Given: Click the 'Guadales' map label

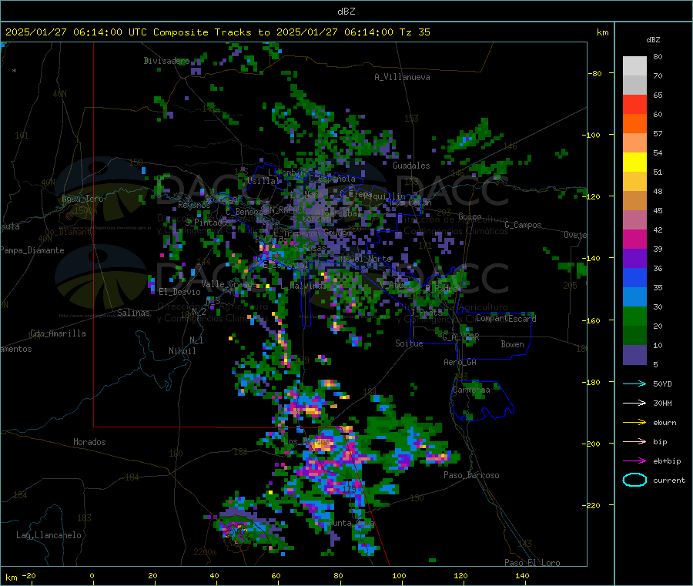Looking at the screenshot, I should pyautogui.click(x=411, y=166).
